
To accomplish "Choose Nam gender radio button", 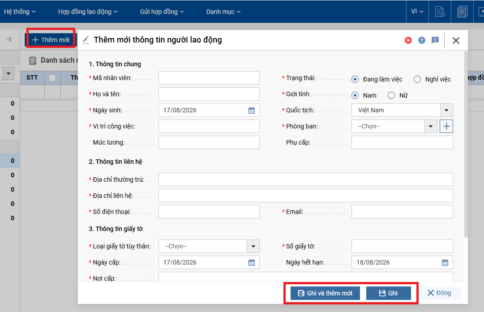I will (x=355, y=95).
